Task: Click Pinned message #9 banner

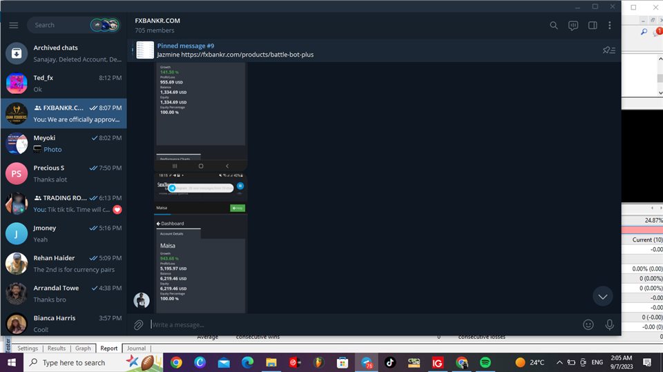Action: pyautogui.click(x=364, y=50)
